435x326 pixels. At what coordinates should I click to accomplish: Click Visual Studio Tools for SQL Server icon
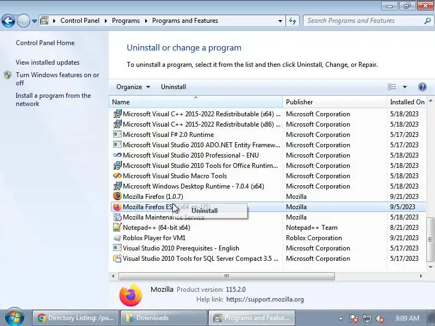[x=117, y=258]
